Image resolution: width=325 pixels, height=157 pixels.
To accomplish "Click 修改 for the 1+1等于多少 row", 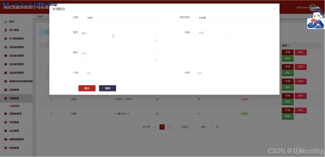I will (x=301, y=110).
